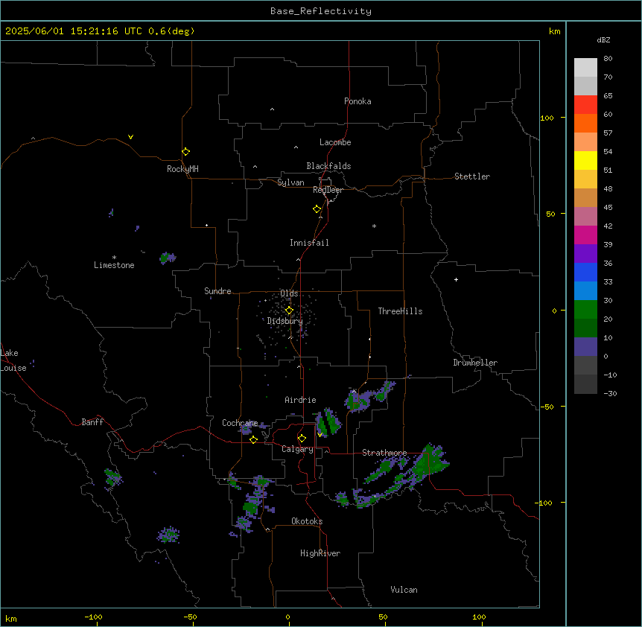Click the Olds label
Image resolution: width=642 pixels, height=627 pixels.
tap(289, 293)
